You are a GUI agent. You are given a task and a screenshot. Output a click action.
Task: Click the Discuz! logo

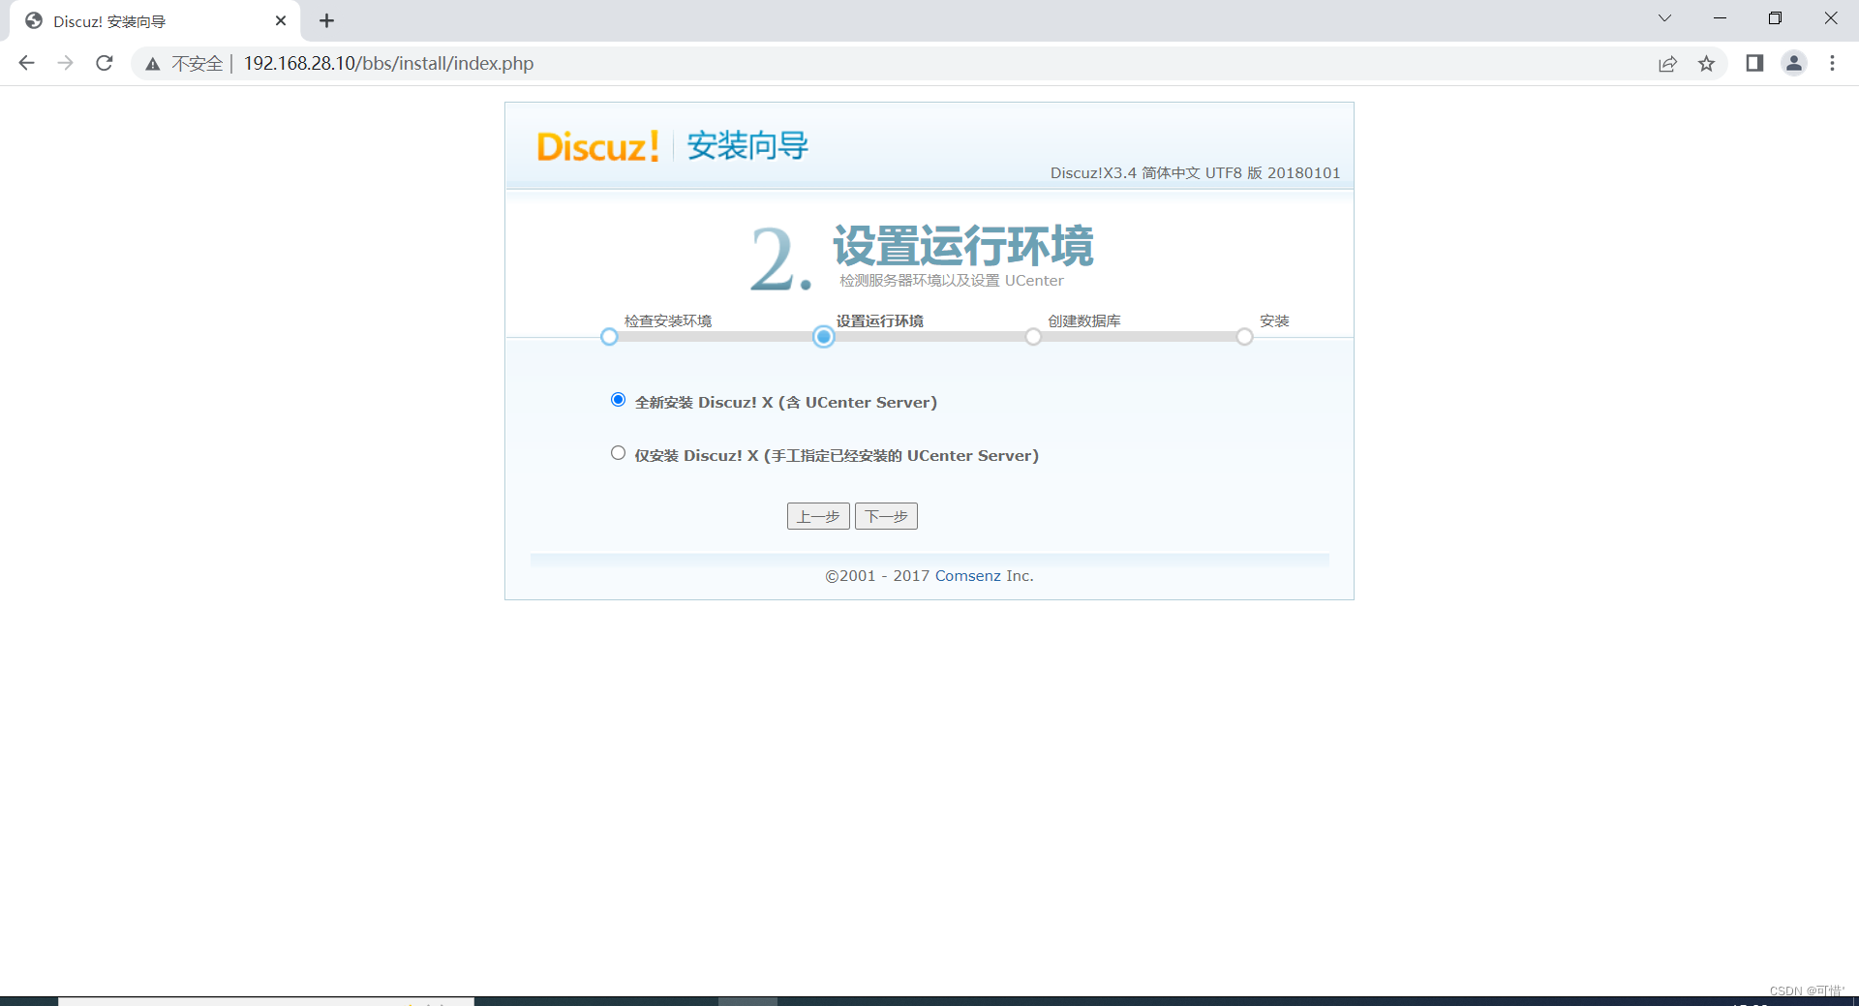(x=598, y=146)
